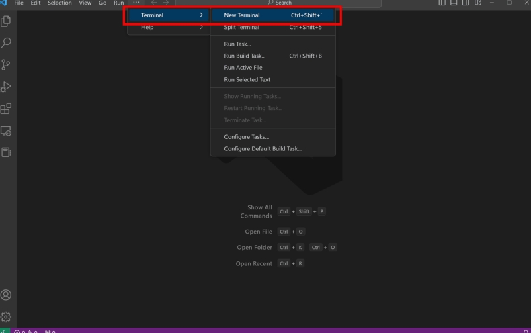531x333 pixels.
Task: Toggle the primary side bar layout icon
Action: pos(443,3)
